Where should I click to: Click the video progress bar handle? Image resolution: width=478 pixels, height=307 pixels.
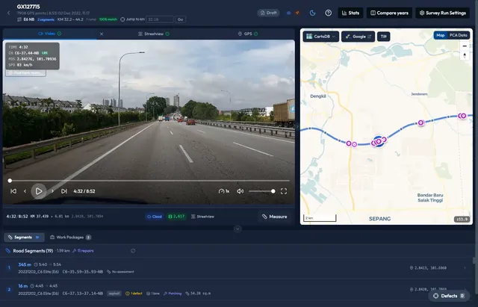[10, 181]
